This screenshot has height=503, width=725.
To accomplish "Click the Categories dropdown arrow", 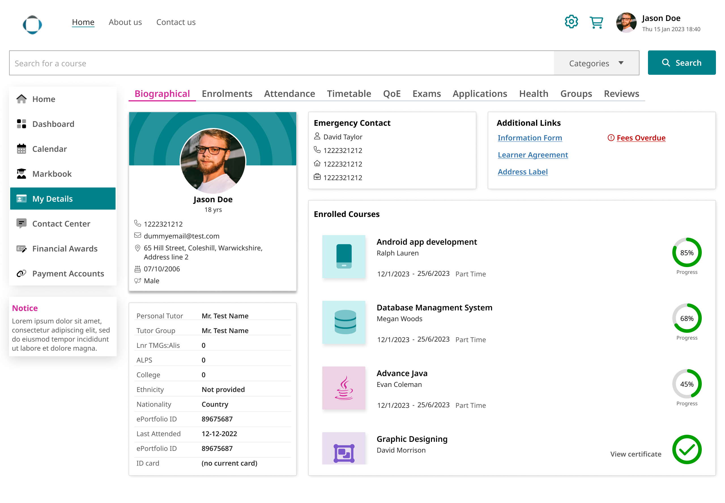I will (621, 63).
